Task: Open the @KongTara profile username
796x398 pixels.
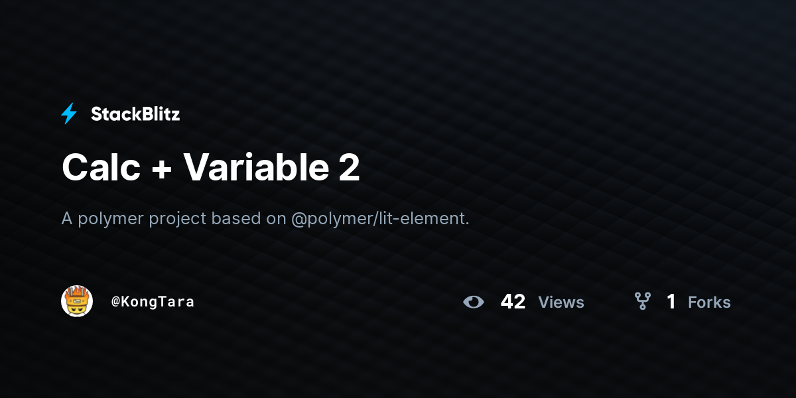Action: 153,302
